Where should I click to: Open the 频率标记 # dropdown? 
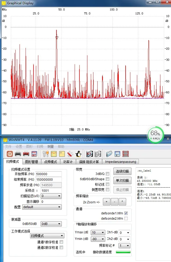(124, 246)
